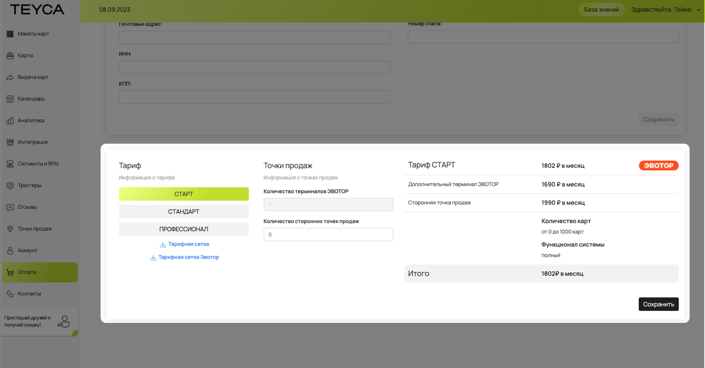Click the CRM icon beside Интеграция

point(10,142)
